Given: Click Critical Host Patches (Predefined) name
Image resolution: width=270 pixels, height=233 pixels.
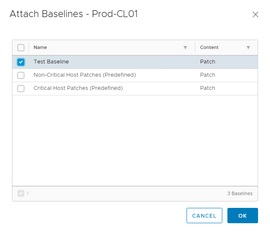Looking at the screenshot, I should click(x=78, y=88).
